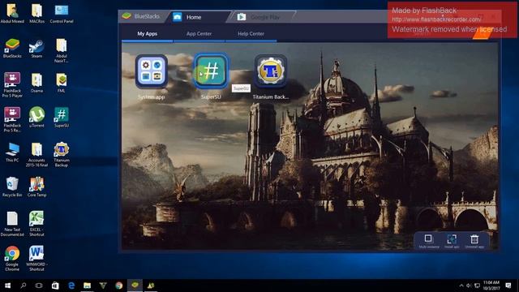Viewport: 519px width, 292px height.
Task: Open the Steam desktop shortcut
Action: [36, 48]
